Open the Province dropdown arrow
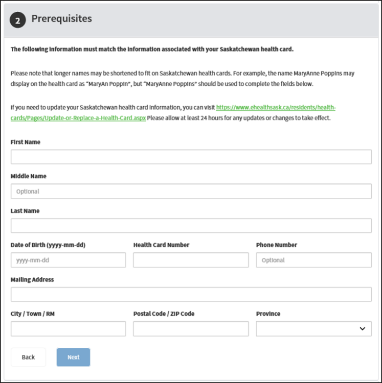The height and width of the screenshot is (383, 382). (362, 329)
